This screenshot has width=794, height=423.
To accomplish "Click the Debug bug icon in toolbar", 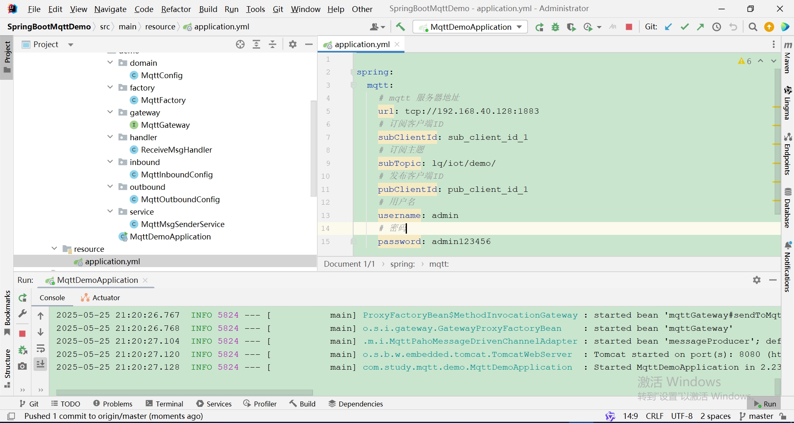I will (555, 27).
